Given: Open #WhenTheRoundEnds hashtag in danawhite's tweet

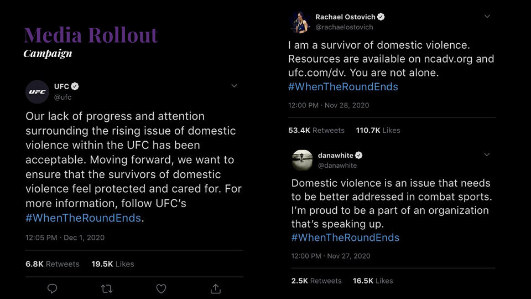Looking at the screenshot, I should pos(345,238).
